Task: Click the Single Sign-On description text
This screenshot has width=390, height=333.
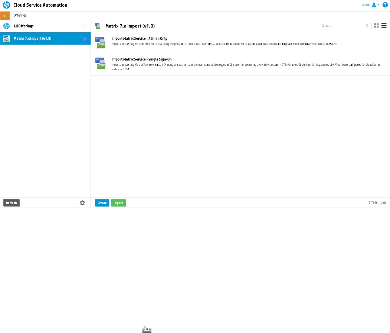Action: pos(246,67)
